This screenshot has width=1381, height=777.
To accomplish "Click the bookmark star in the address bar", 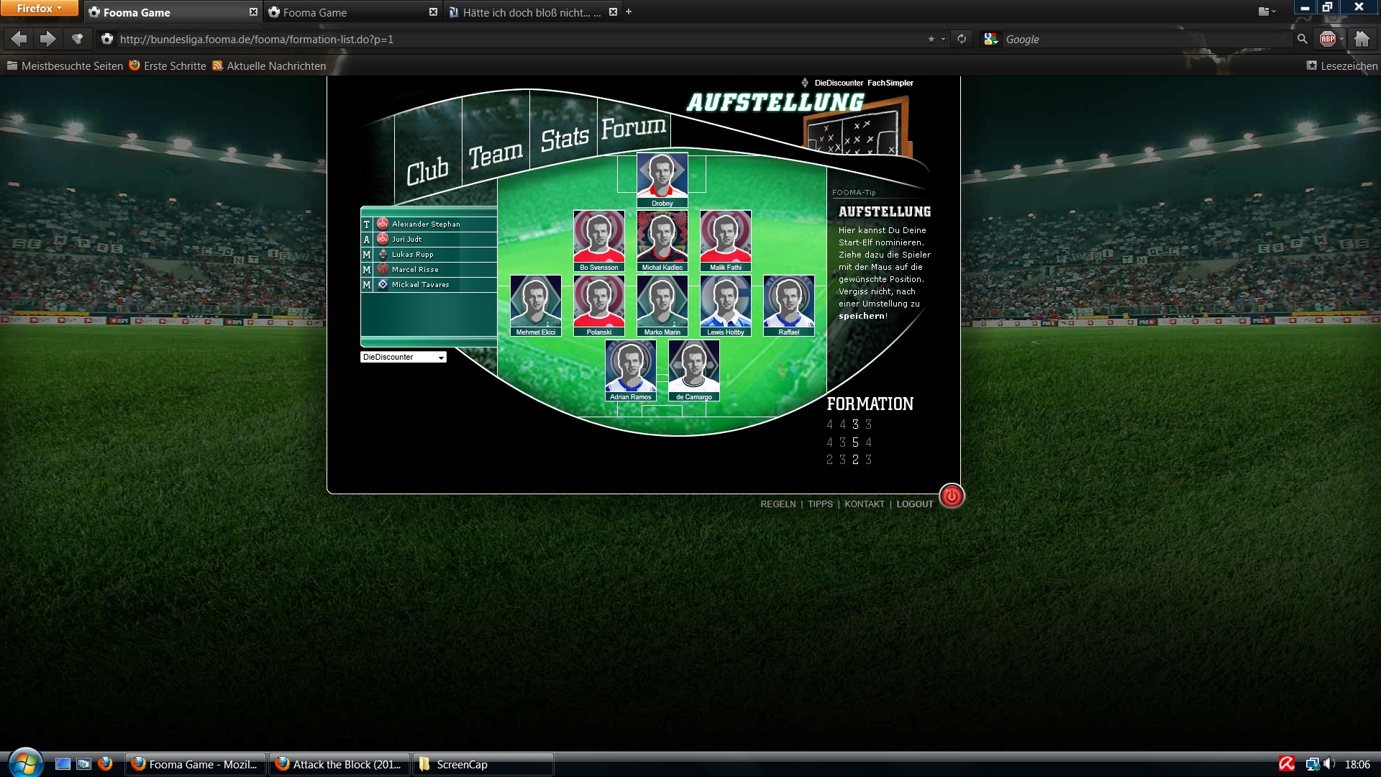I will click(931, 39).
